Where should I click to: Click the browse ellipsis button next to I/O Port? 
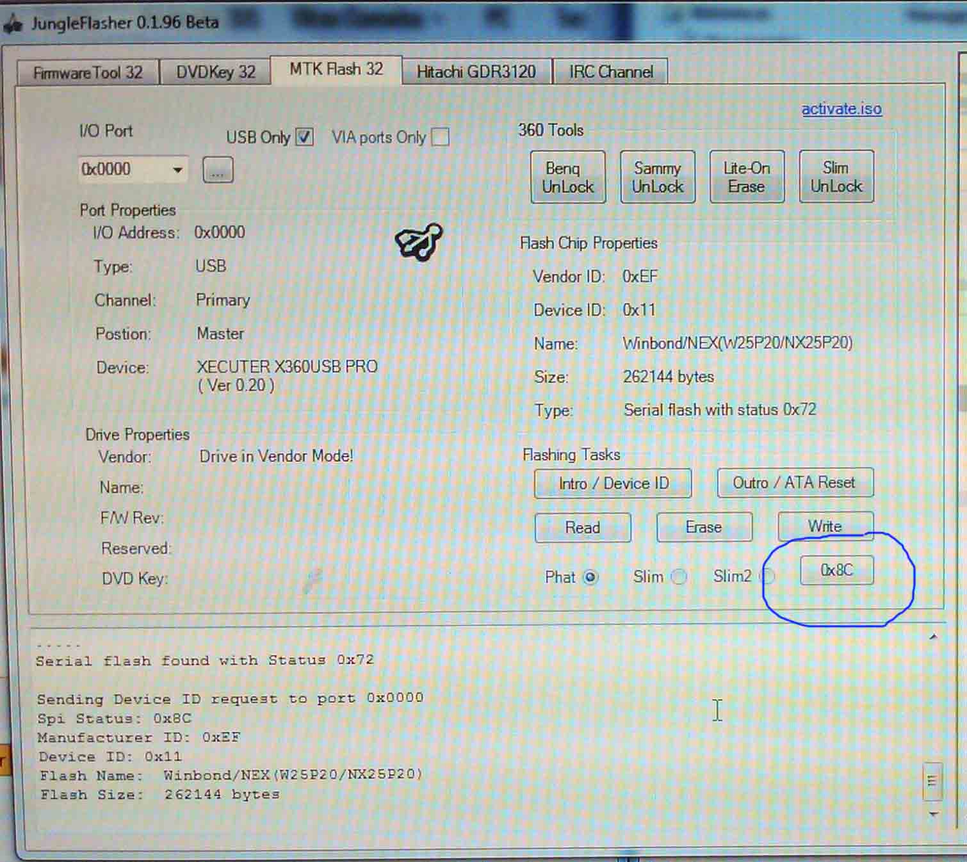[x=218, y=170]
